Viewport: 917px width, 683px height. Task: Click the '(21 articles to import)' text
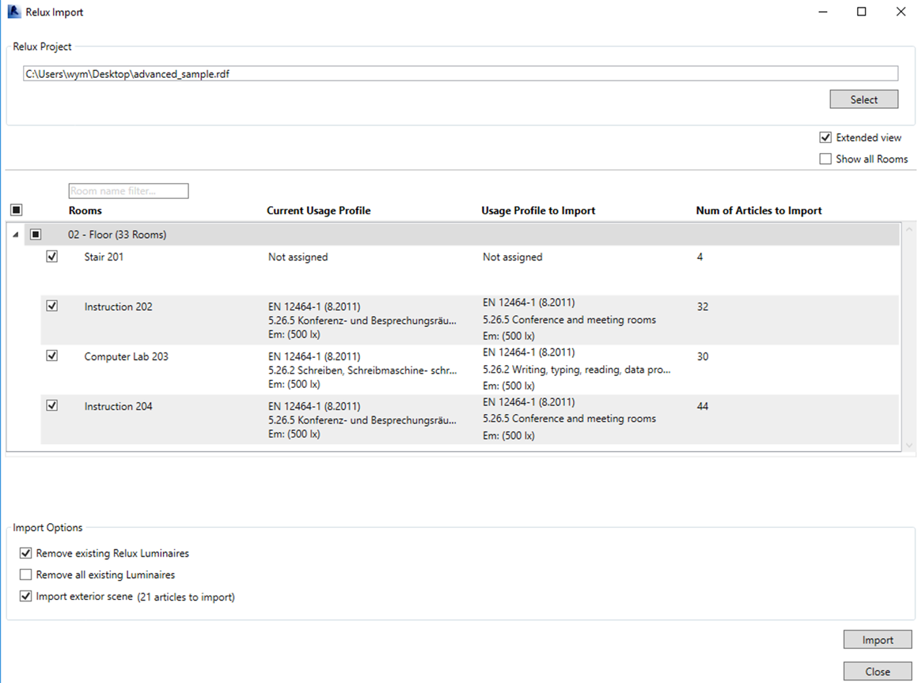(186, 597)
